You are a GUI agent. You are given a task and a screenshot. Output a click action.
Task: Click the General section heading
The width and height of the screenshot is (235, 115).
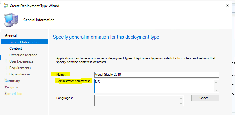tap(11, 35)
